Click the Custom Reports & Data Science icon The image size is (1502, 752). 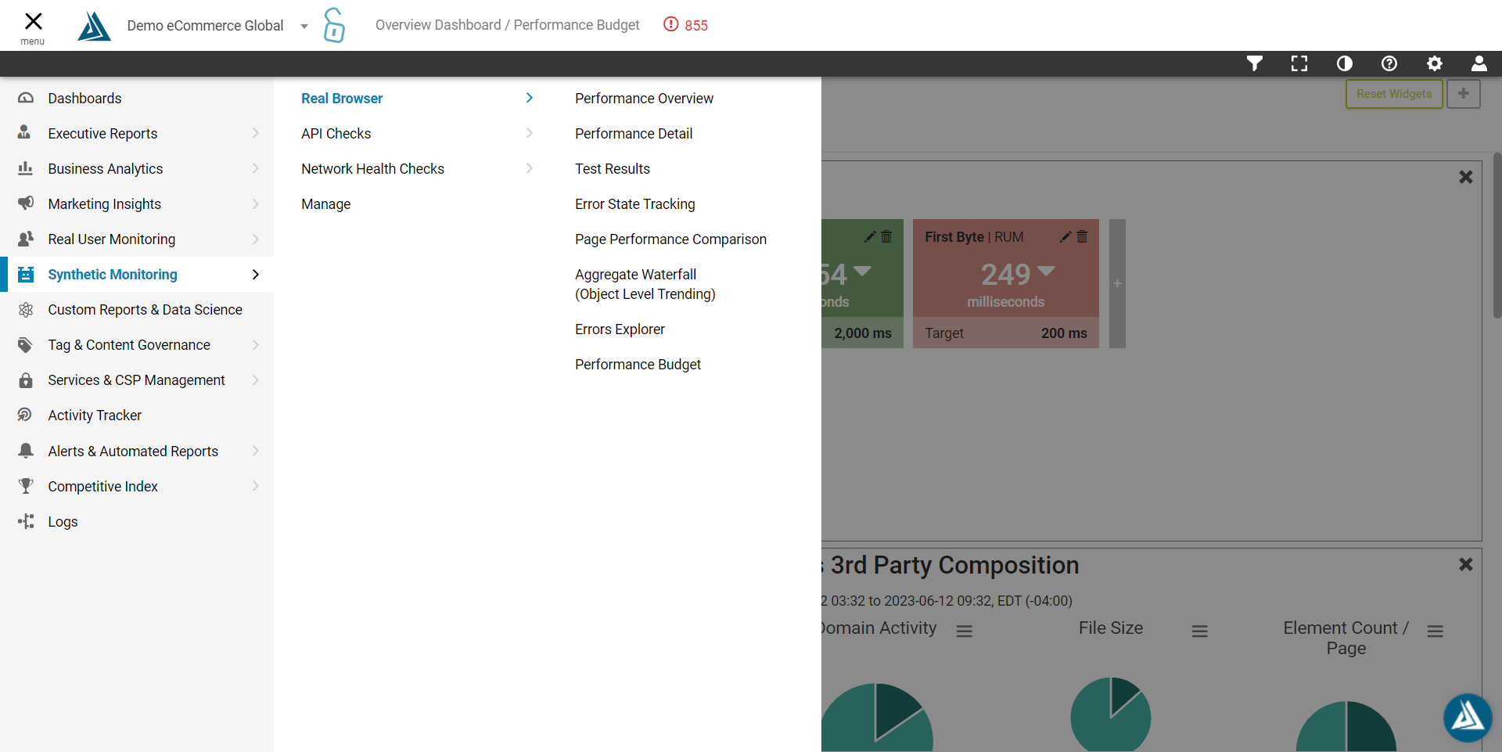pyautogui.click(x=25, y=310)
